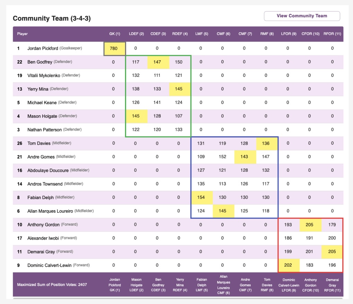
Task: Select Alexander Iwobi's 200 RFOR value
Action: 332,238
